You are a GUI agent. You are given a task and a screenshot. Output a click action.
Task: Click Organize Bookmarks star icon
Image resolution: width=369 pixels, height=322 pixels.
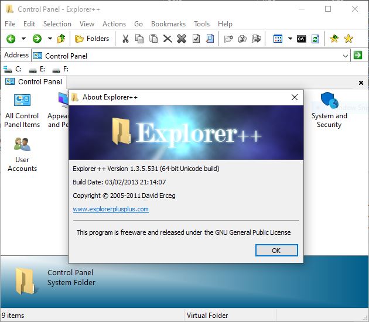click(x=348, y=39)
